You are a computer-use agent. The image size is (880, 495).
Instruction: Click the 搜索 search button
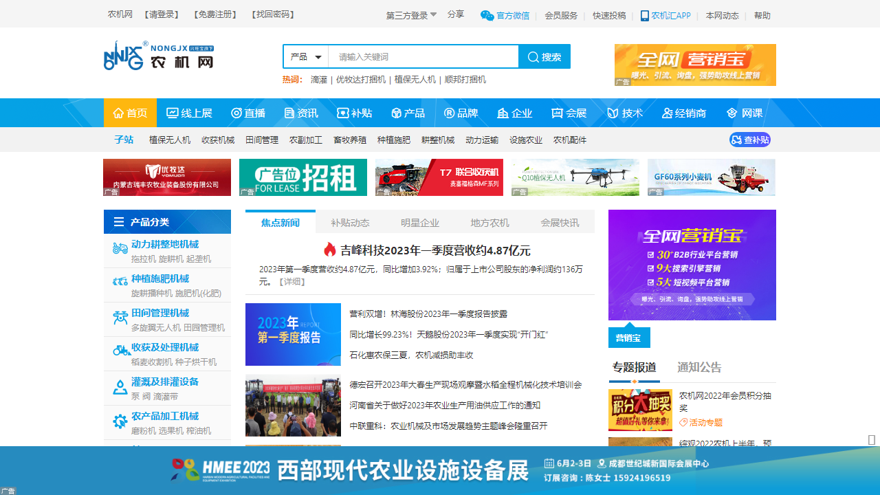pyautogui.click(x=544, y=56)
